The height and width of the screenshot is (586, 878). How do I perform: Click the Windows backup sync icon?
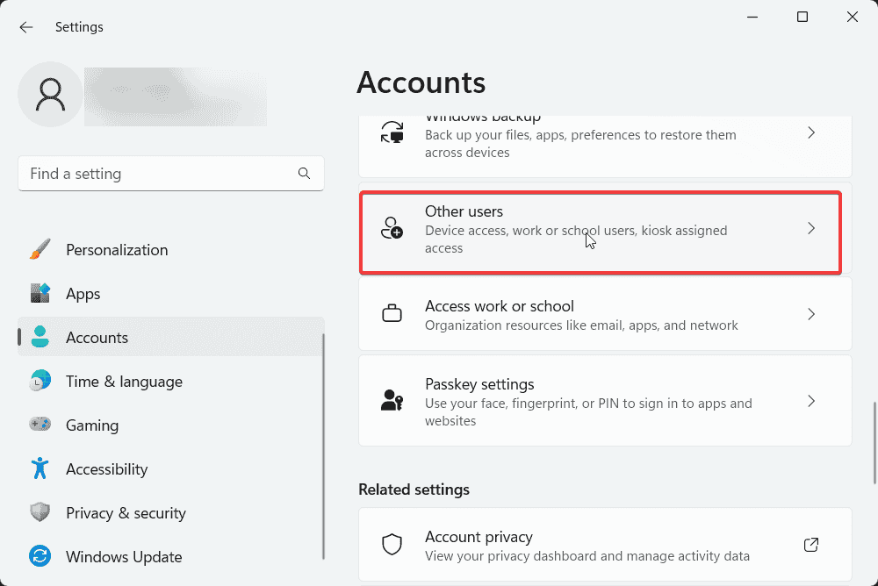point(392,132)
